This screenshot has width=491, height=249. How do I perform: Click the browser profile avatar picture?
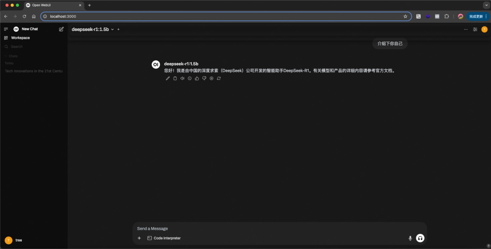(461, 16)
